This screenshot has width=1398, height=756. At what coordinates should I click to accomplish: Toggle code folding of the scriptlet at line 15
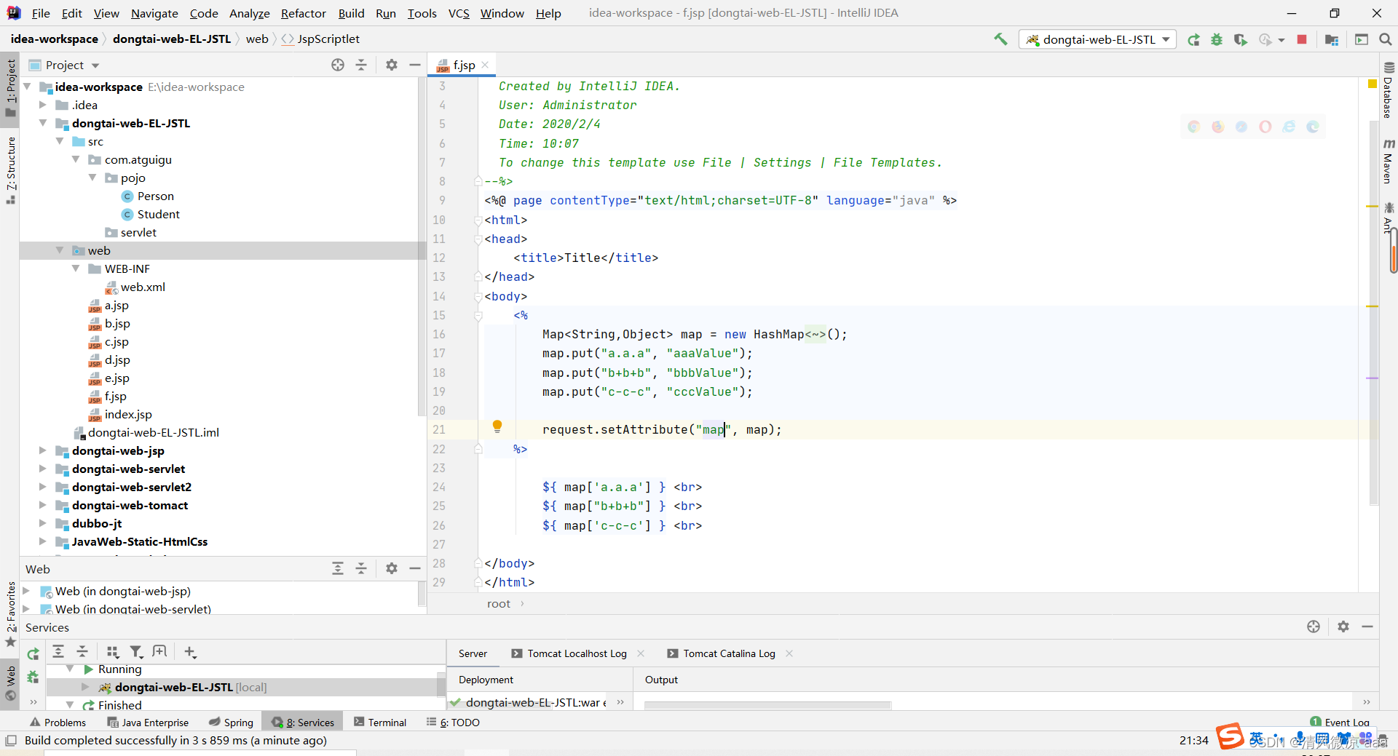point(478,316)
